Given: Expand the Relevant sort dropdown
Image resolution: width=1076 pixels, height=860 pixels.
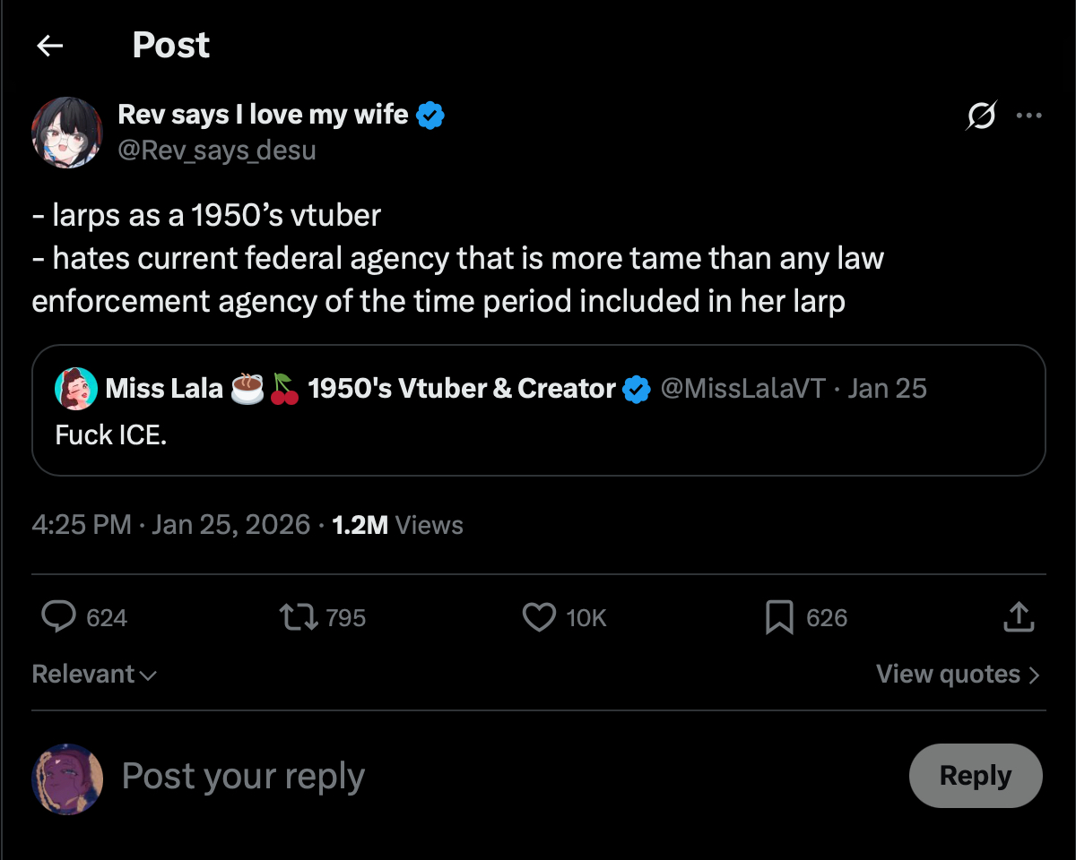Looking at the screenshot, I should 94,675.
